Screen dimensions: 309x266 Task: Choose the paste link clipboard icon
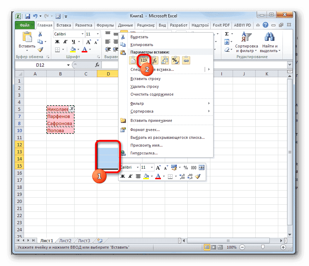click(186, 60)
